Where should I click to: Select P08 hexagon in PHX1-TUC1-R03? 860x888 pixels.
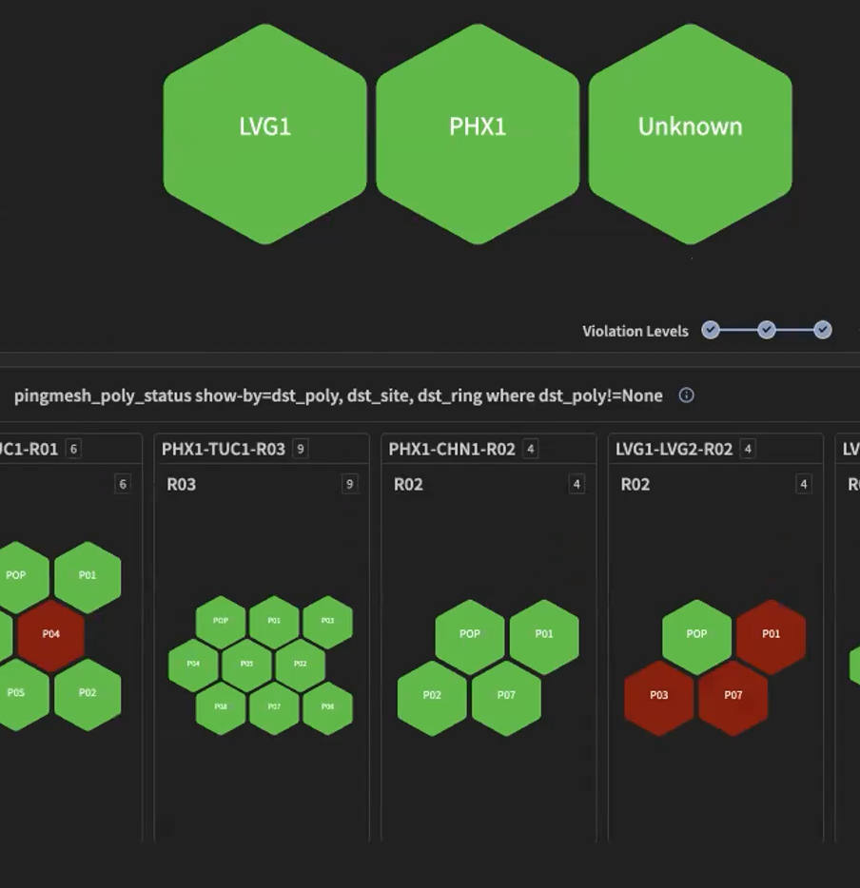point(221,706)
